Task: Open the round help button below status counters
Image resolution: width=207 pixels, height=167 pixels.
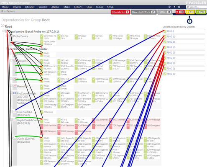Action: [189, 21]
